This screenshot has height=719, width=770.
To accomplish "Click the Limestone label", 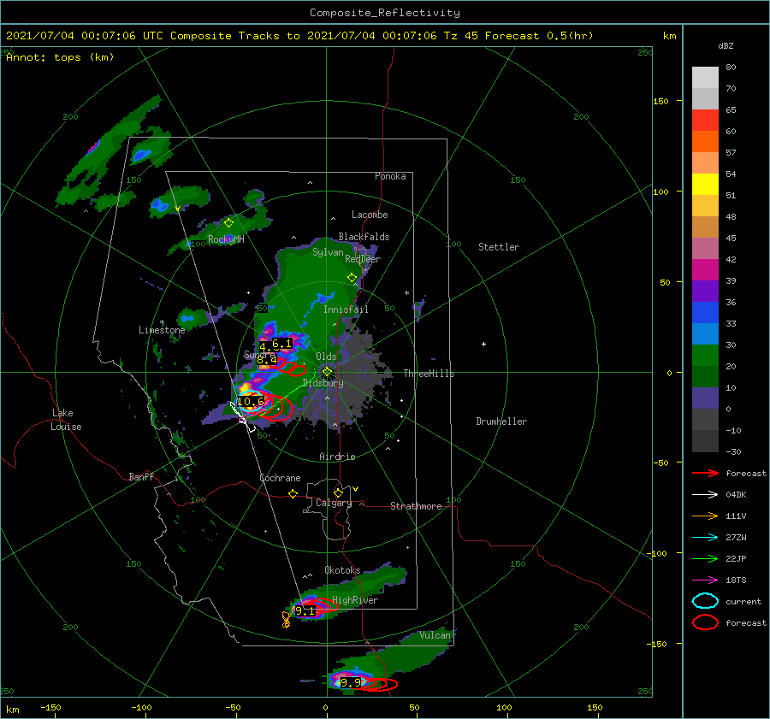I will click(x=162, y=330).
